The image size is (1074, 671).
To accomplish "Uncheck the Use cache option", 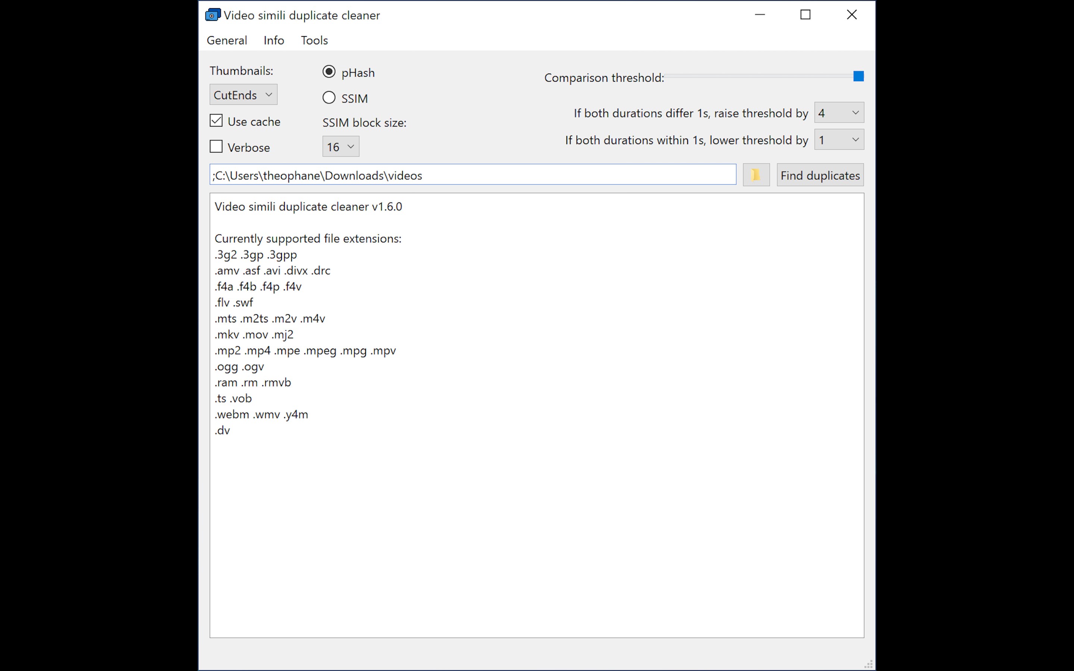I will 216,120.
